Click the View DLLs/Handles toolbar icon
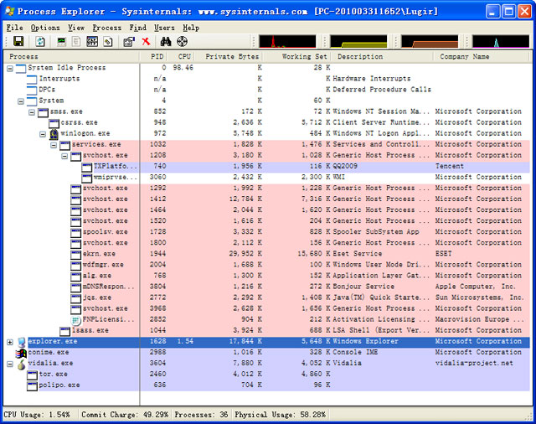 (x=108, y=41)
